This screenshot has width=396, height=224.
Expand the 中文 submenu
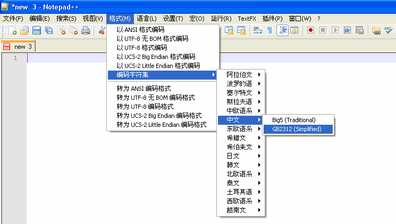pos(241,120)
